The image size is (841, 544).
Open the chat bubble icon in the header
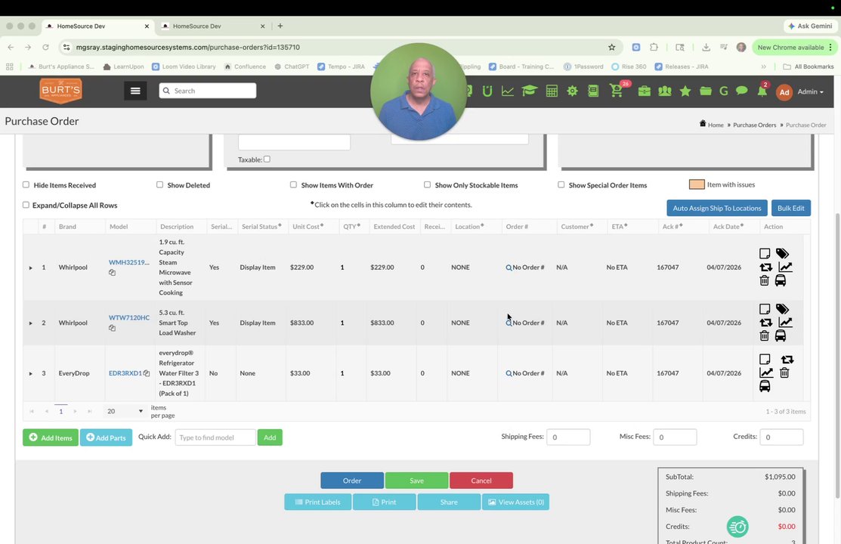pos(742,91)
